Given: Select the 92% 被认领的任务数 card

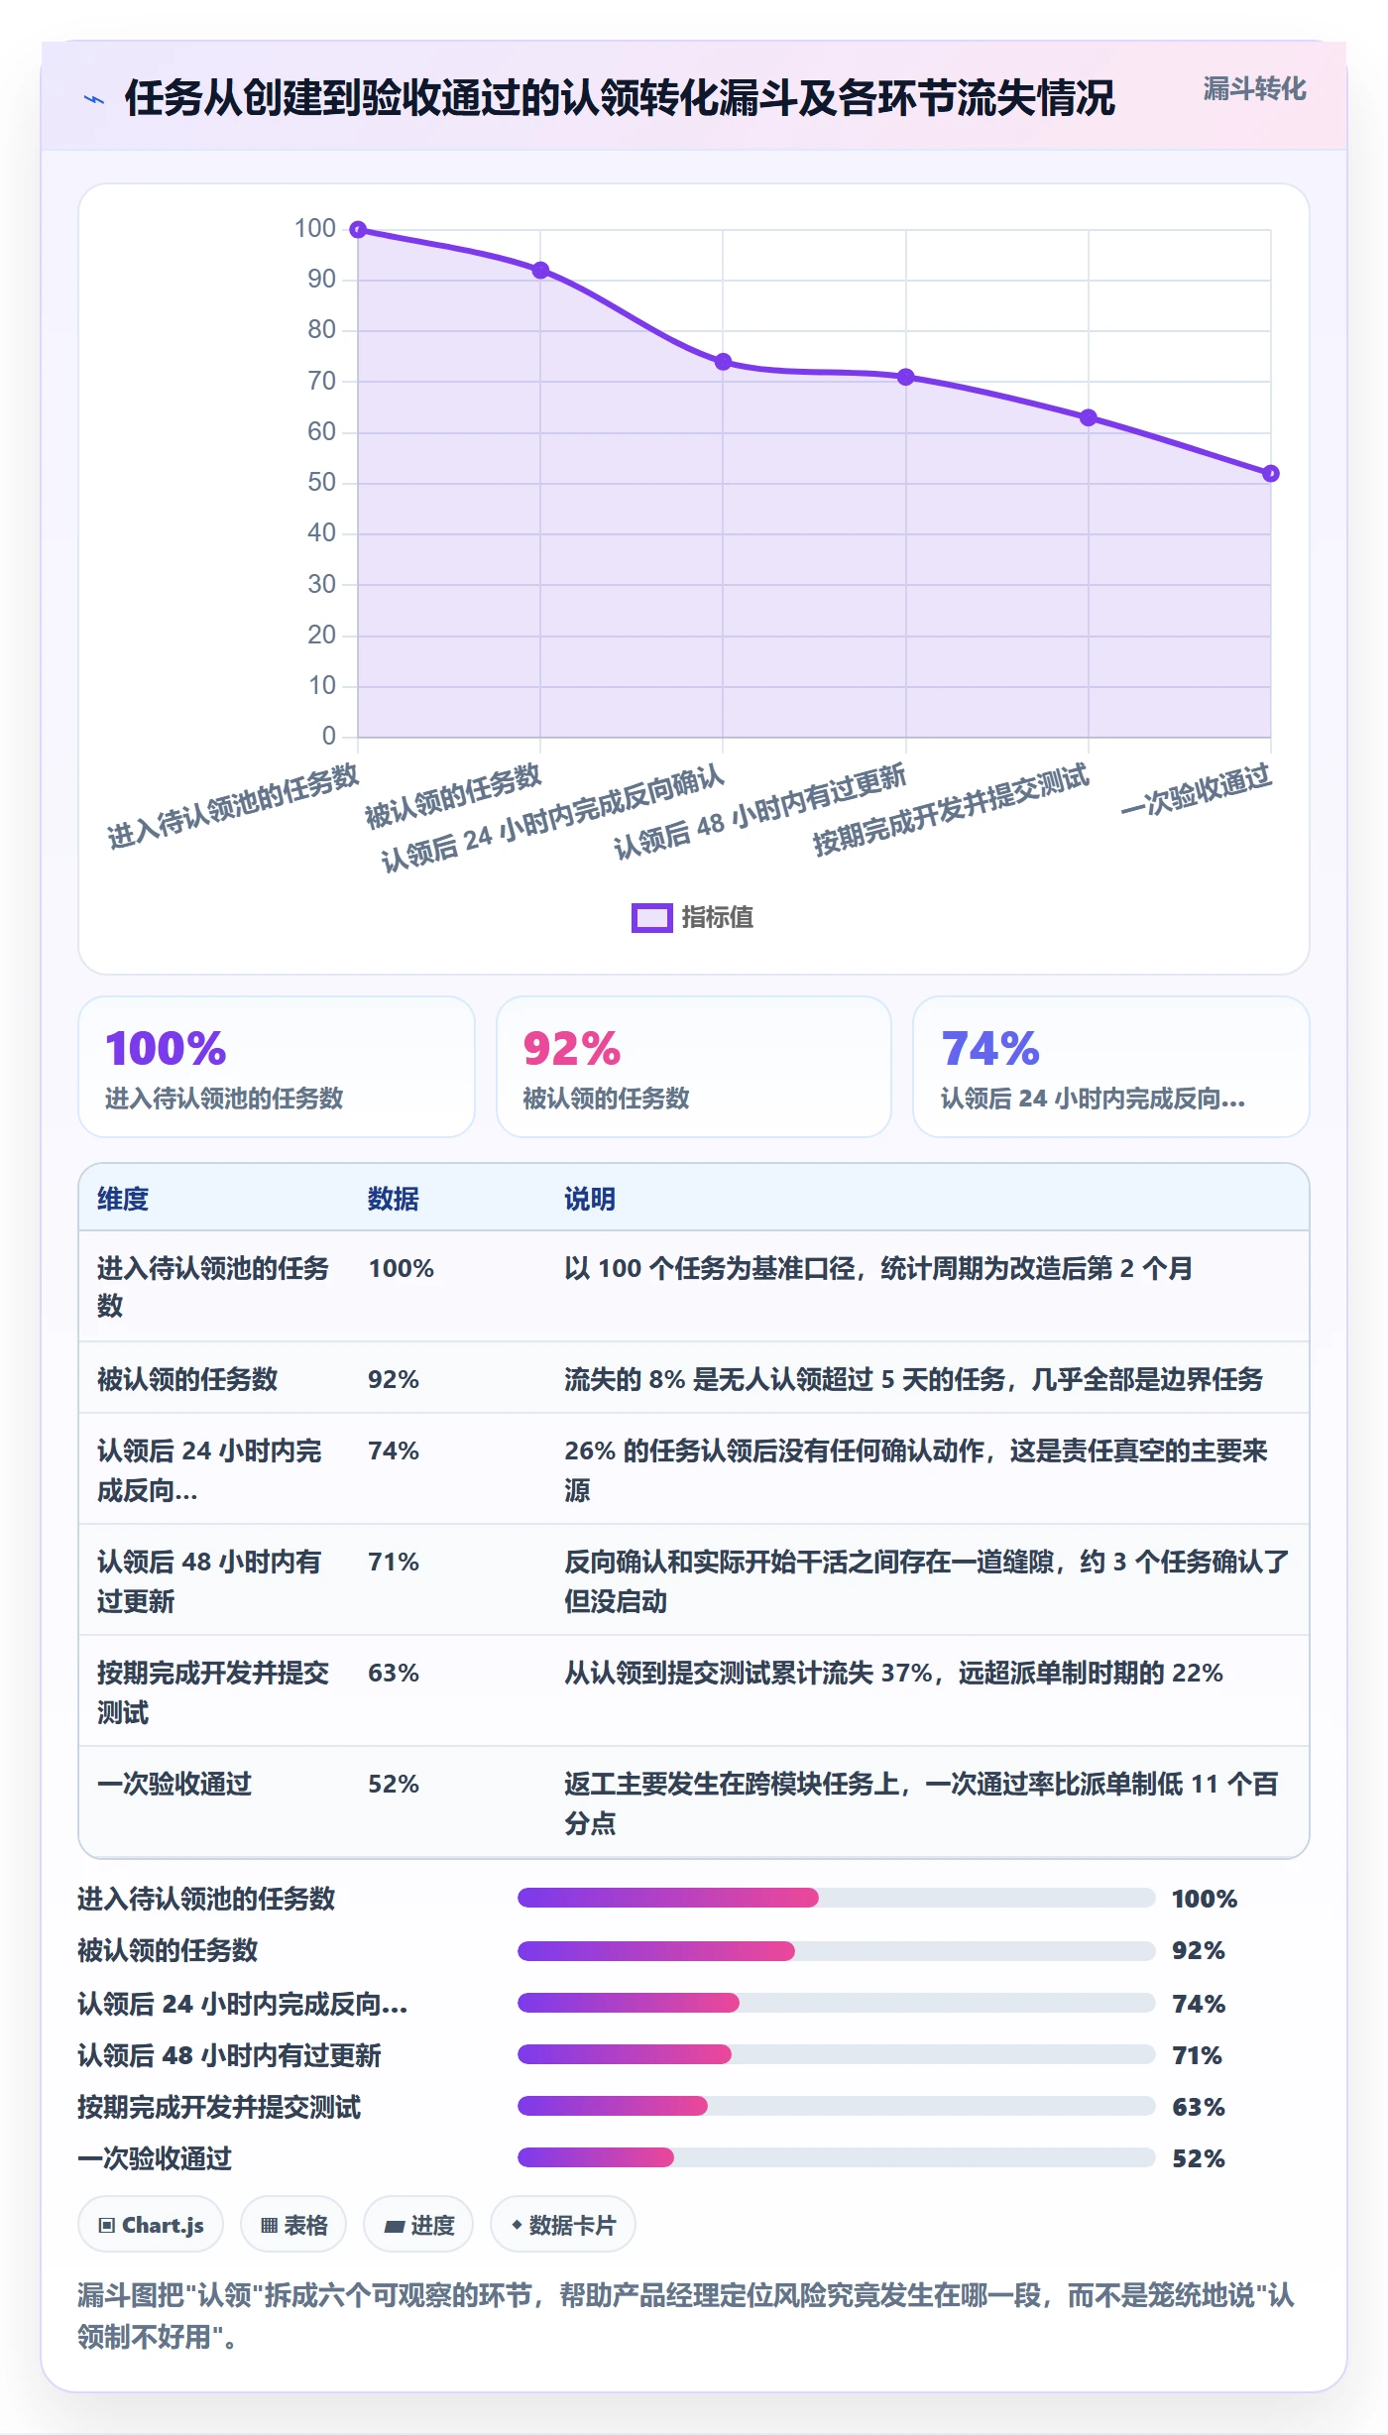Looking at the screenshot, I should click(x=694, y=1067).
